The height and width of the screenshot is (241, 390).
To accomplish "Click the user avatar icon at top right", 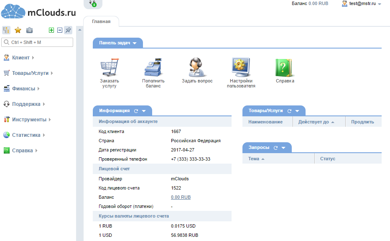I will [x=344, y=3].
